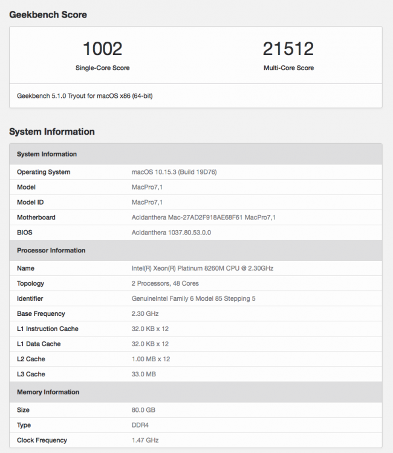Click the memory Size 80.0 GB value

pyautogui.click(x=143, y=410)
